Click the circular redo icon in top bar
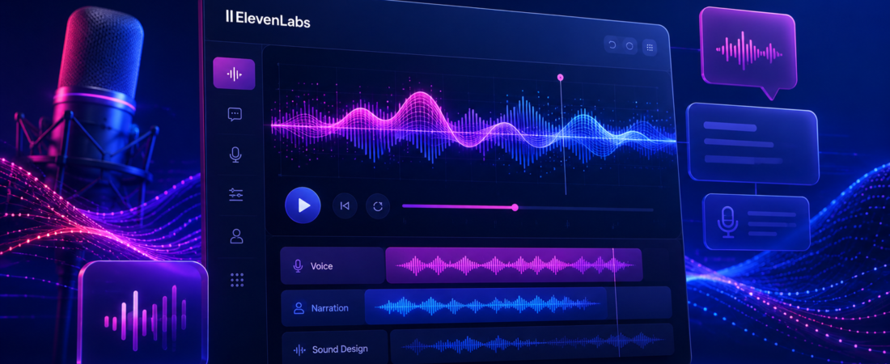The image size is (890, 364). pyautogui.click(x=629, y=47)
